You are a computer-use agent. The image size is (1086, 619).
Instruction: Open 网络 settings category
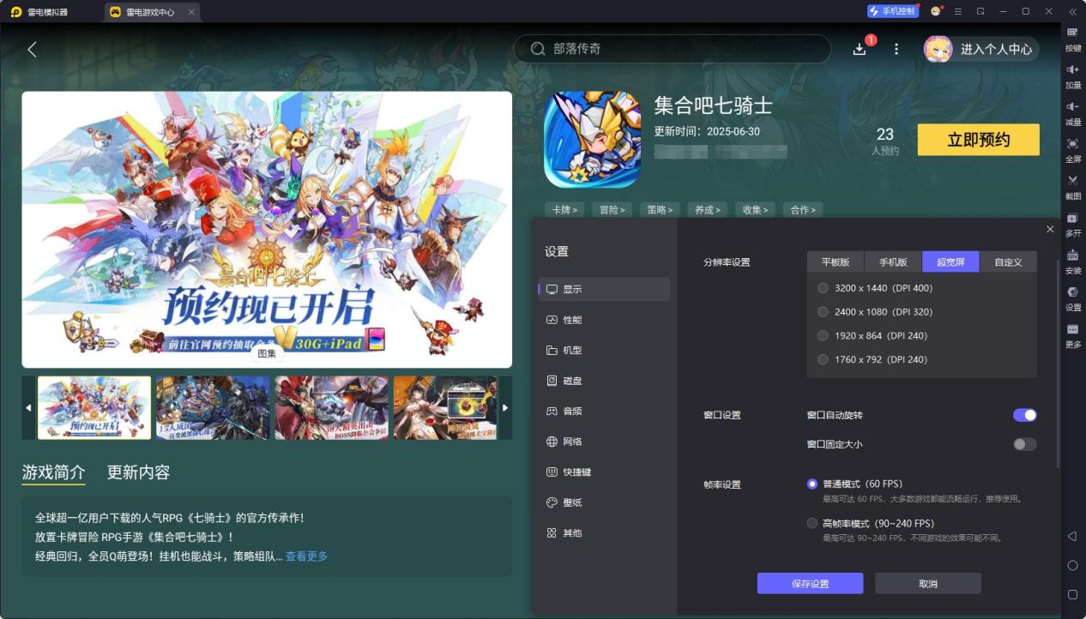[605, 442]
